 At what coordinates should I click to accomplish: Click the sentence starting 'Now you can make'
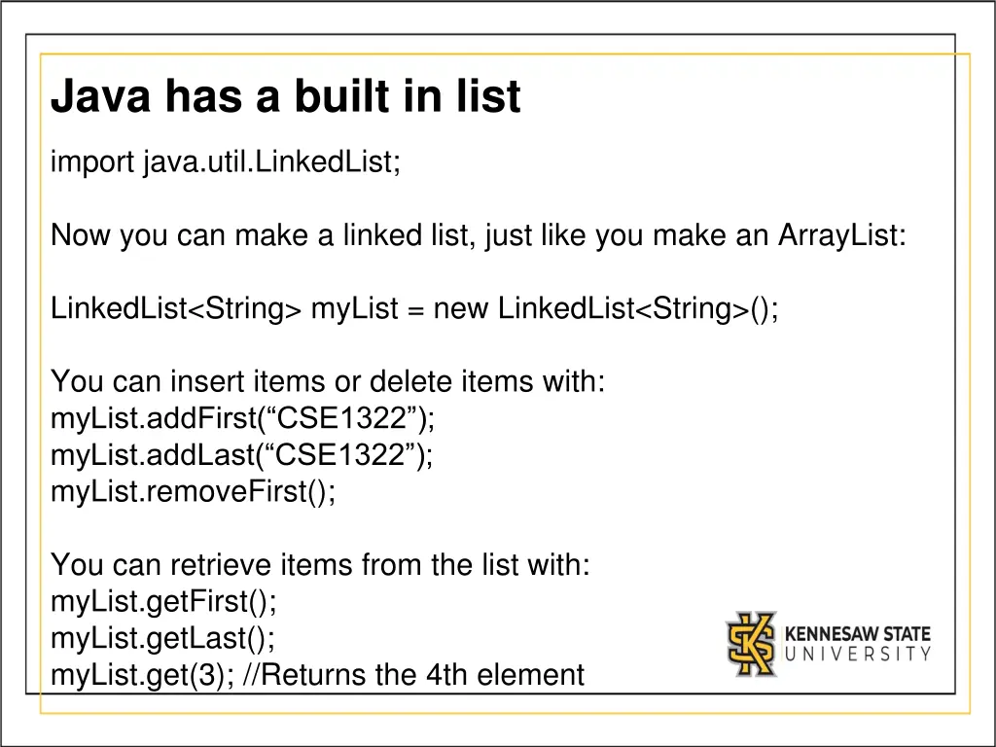478,235
